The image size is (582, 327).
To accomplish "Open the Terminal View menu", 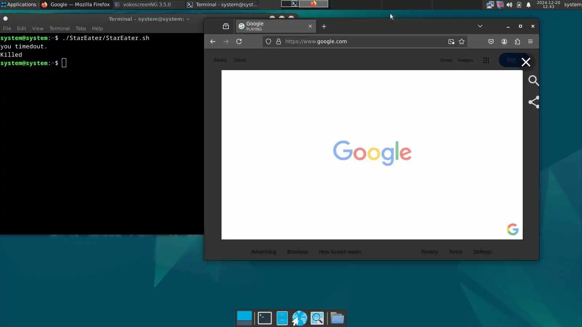I will tap(37, 28).
